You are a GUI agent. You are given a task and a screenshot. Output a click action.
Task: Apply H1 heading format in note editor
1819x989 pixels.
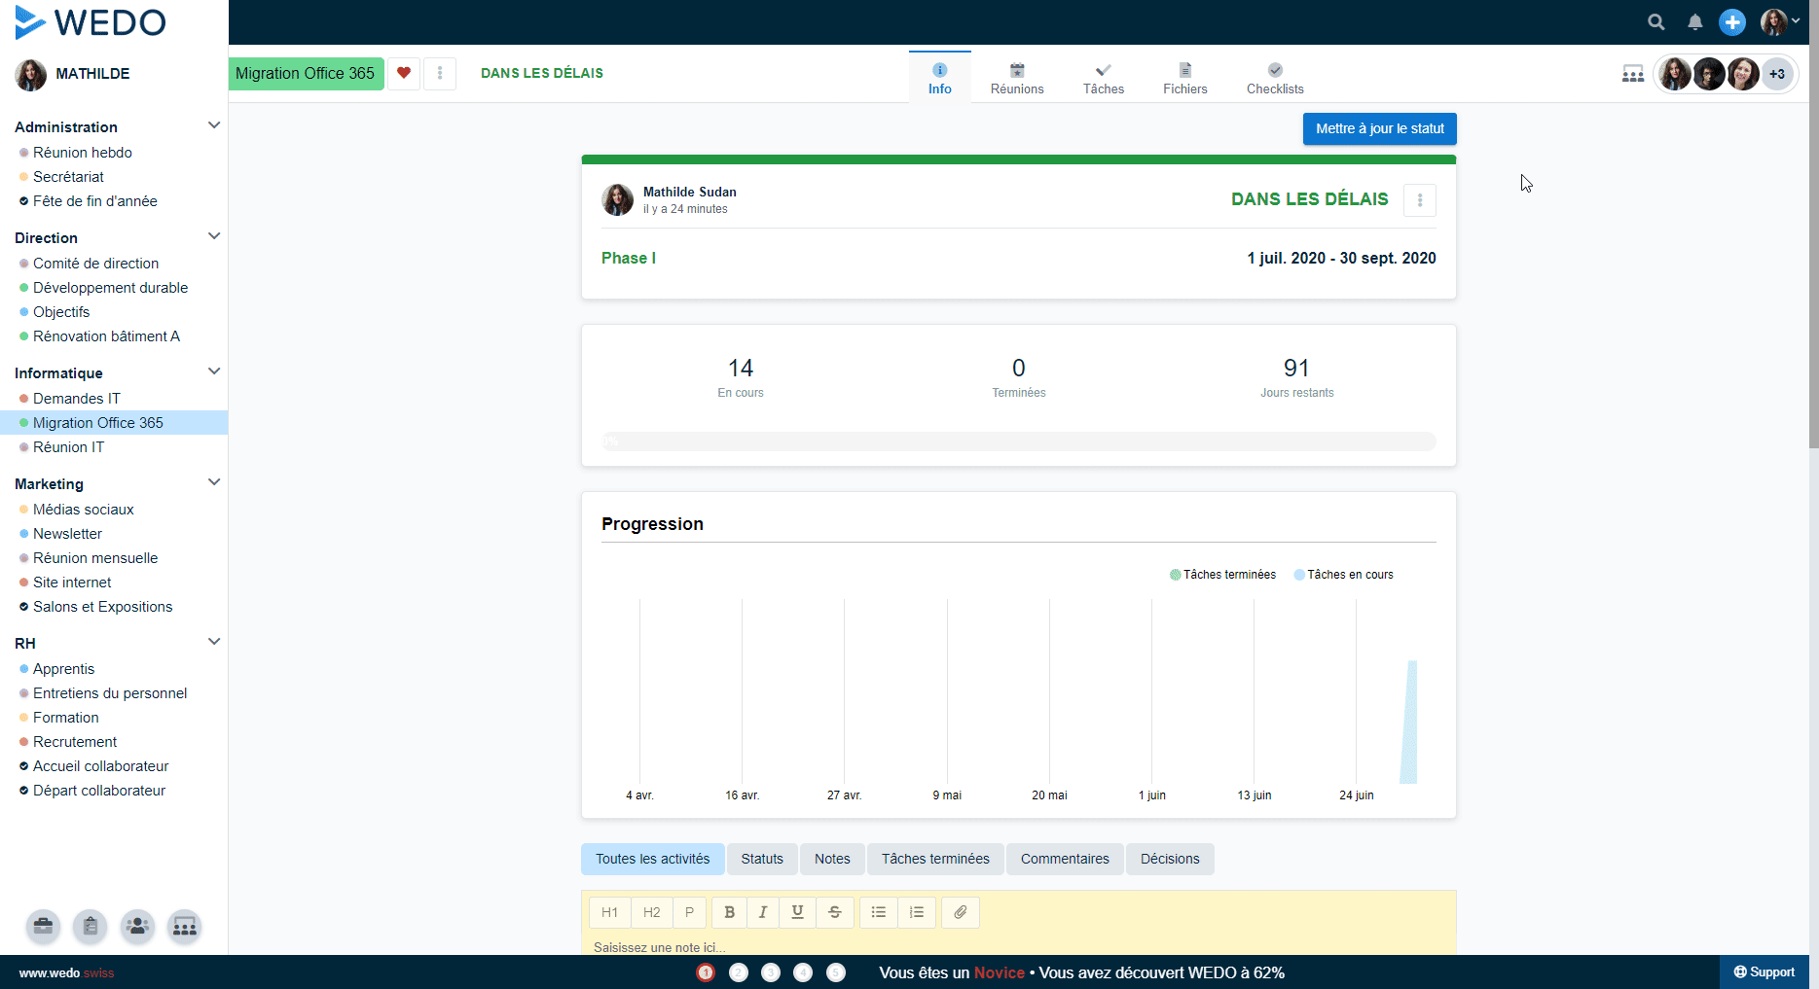click(x=609, y=912)
